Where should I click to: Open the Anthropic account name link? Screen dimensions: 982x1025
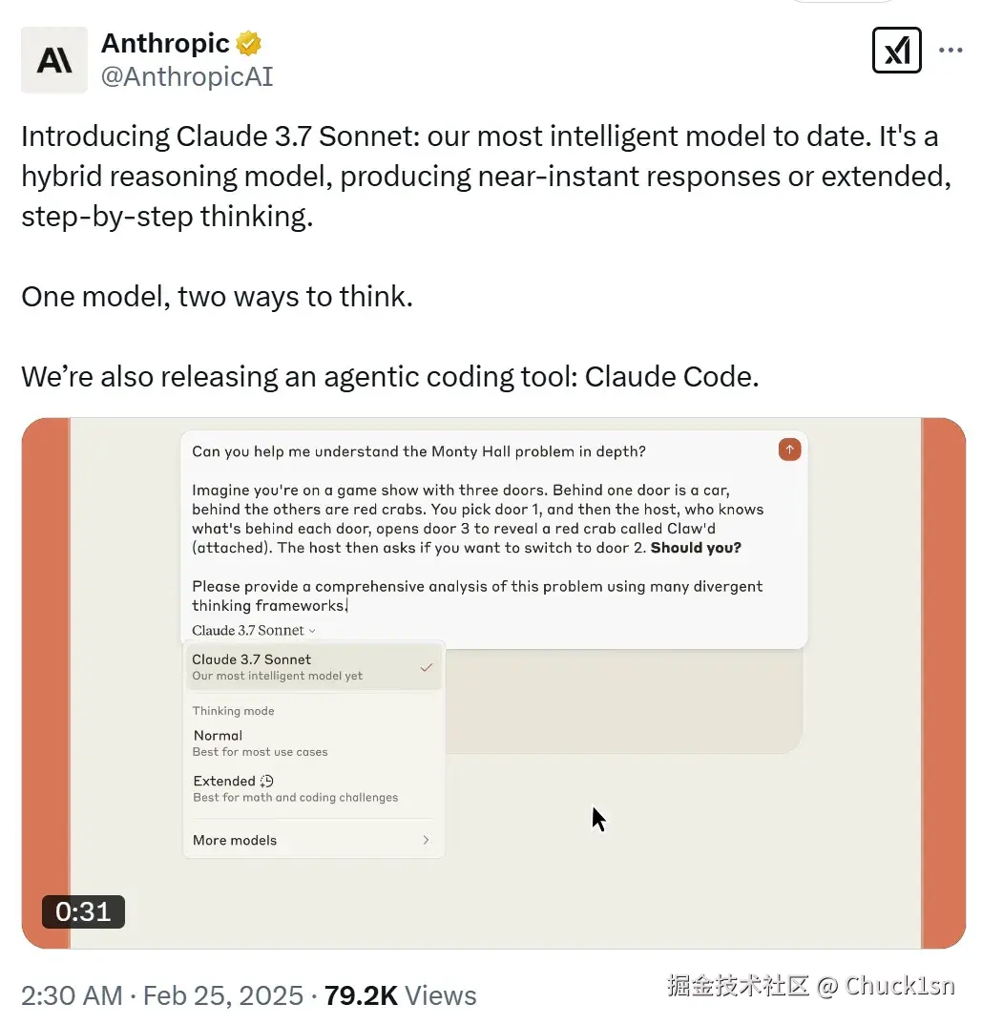point(165,43)
